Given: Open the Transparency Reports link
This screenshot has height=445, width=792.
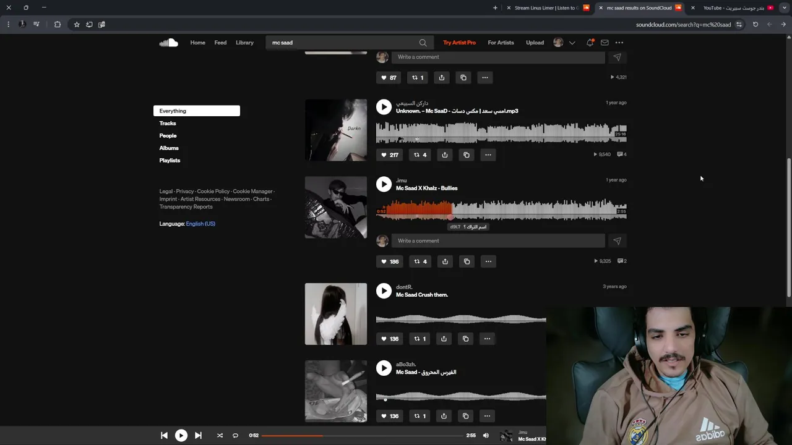Looking at the screenshot, I should [x=186, y=206].
